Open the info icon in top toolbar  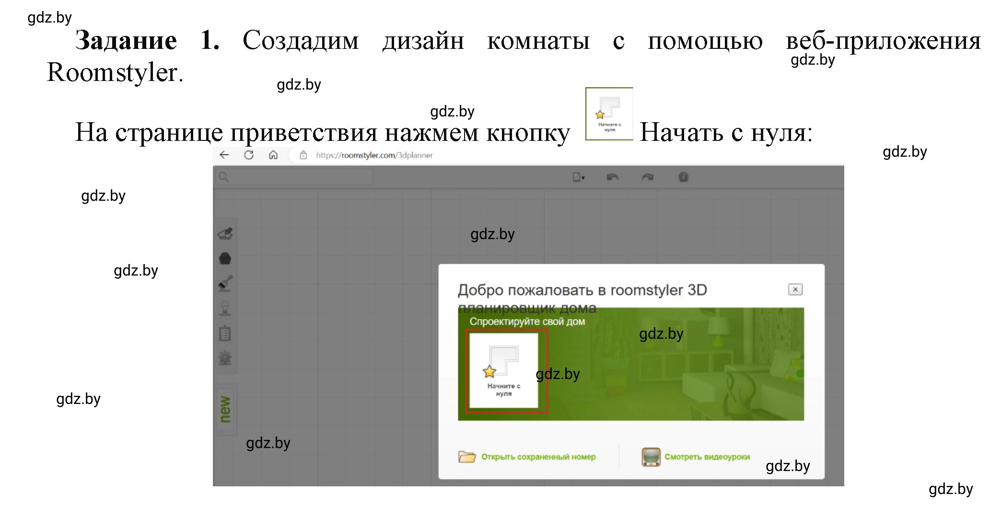coord(684,177)
